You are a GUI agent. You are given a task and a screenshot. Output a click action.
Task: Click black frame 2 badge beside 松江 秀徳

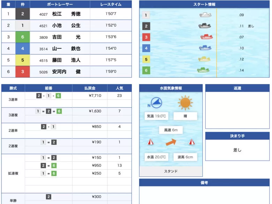pos(23,14)
